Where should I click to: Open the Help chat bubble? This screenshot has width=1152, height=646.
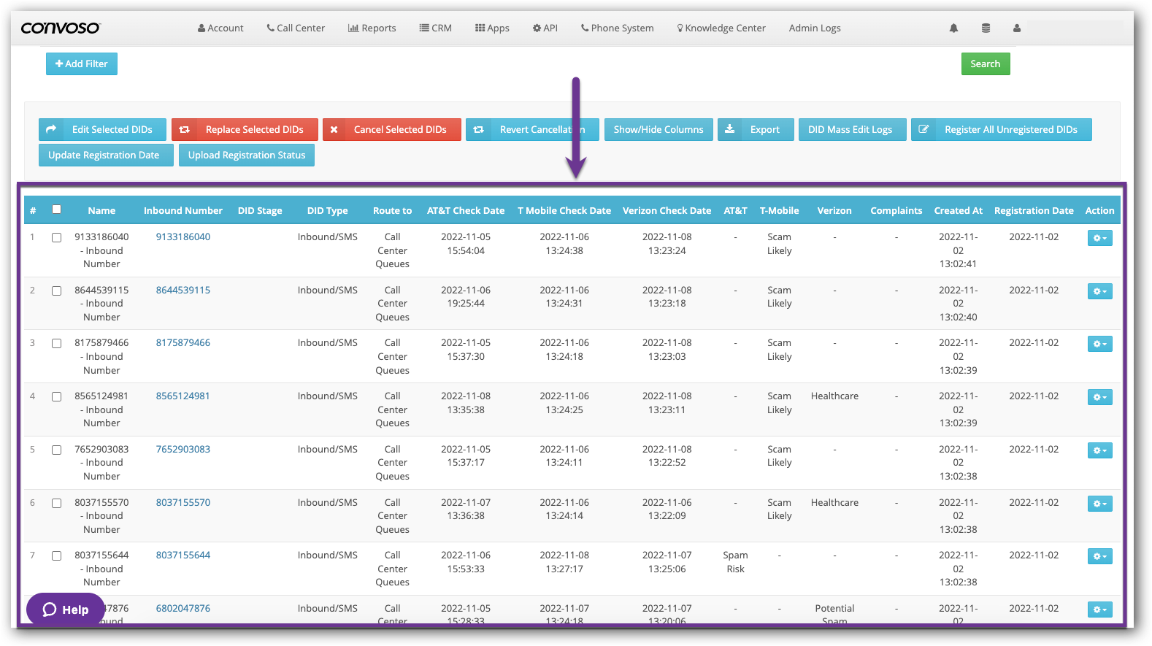pos(65,610)
